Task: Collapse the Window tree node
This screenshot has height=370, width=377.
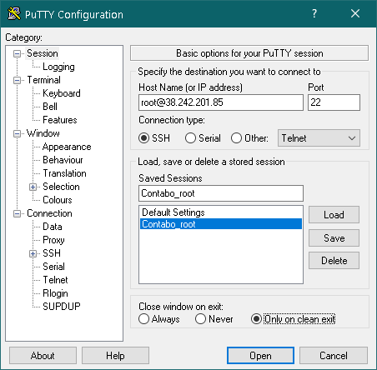Action: (17, 133)
